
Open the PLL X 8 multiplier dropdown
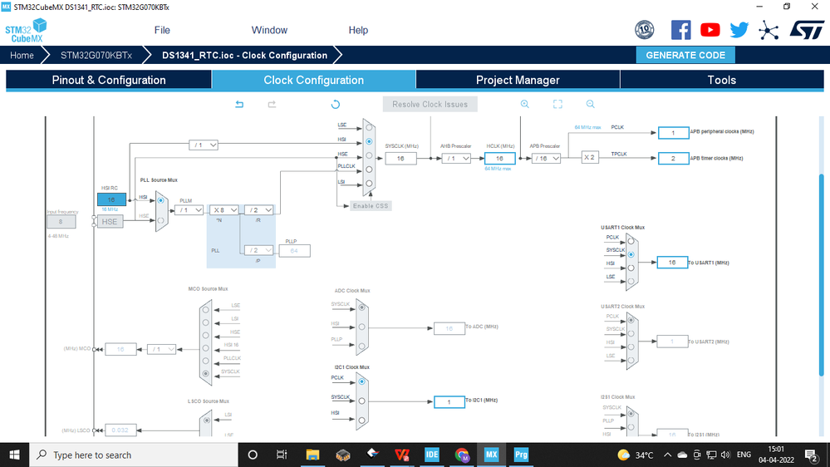224,210
